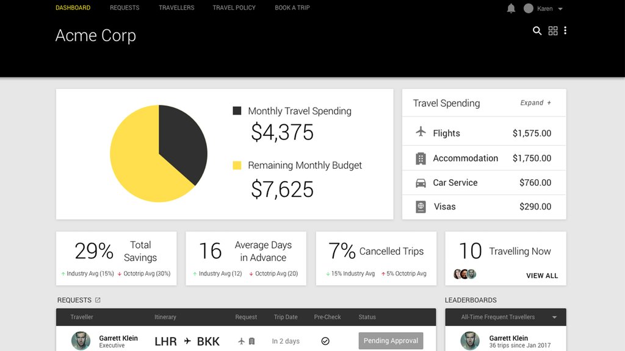Click the 29% Total Savings figure
The height and width of the screenshot is (351, 625).
pyautogui.click(x=94, y=251)
